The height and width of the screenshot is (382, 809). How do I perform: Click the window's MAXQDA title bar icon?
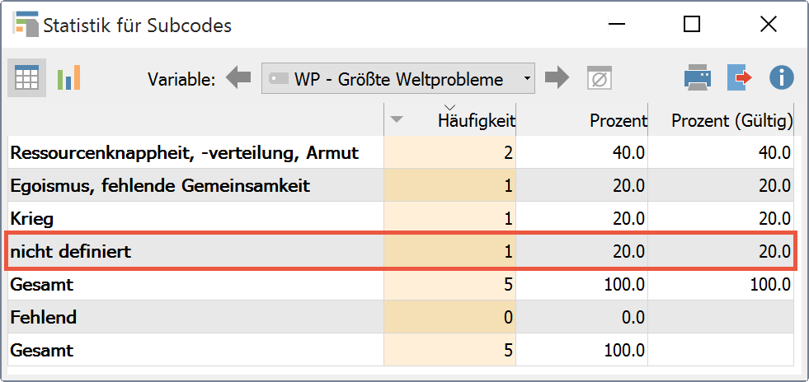click(25, 25)
